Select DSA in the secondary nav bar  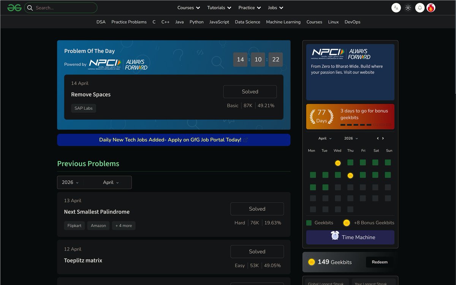[x=101, y=22]
